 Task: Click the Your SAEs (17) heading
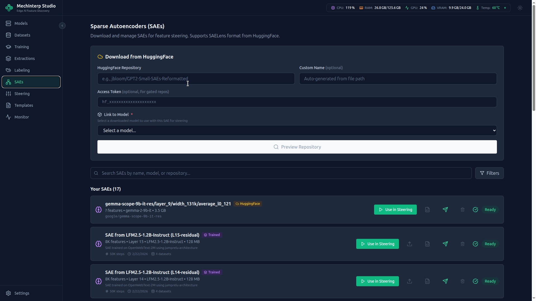[x=106, y=189]
